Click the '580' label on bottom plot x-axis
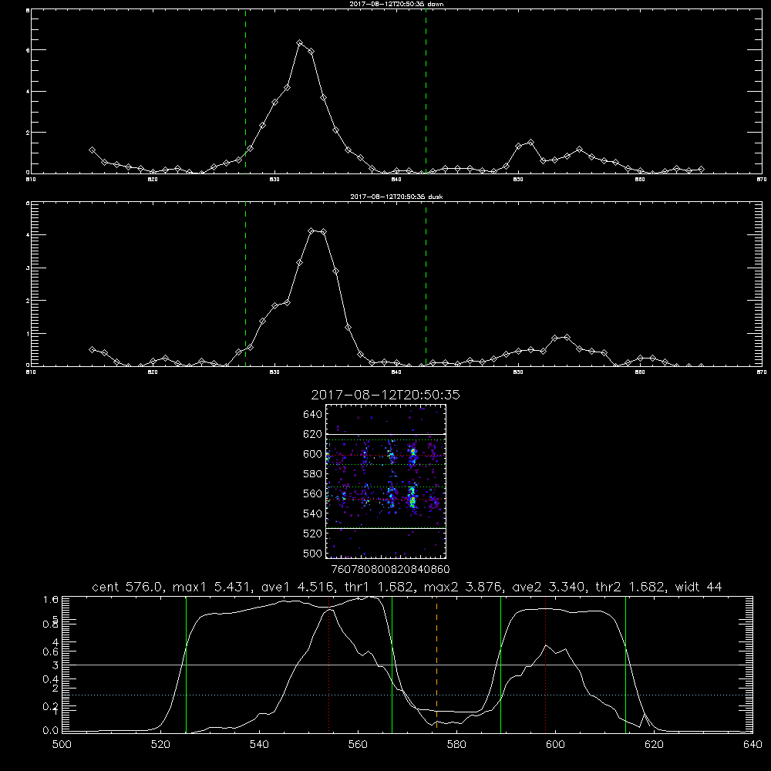The height and width of the screenshot is (771, 771). click(x=456, y=745)
